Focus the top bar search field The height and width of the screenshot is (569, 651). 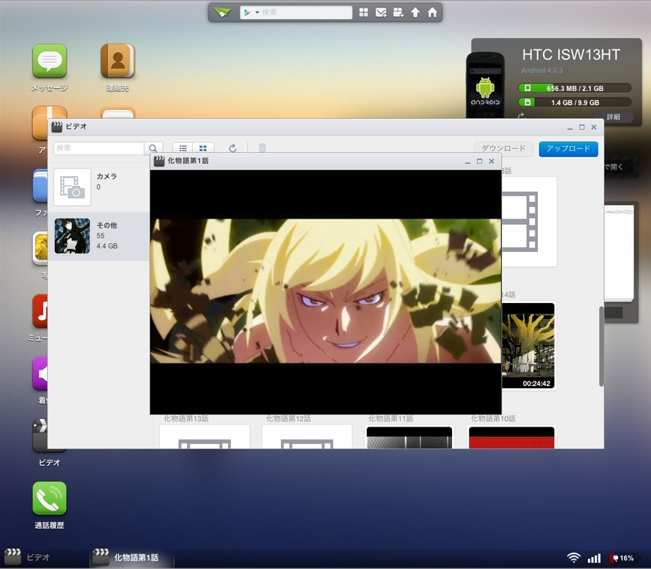click(x=306, y=13)
